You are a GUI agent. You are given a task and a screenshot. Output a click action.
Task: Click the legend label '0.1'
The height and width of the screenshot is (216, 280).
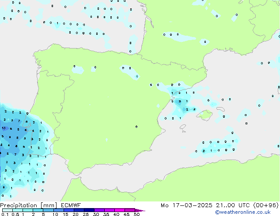tap(5, 214)
